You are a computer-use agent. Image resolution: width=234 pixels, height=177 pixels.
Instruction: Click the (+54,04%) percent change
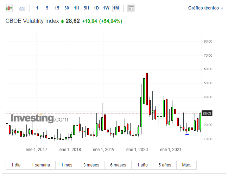coord(110,21)
